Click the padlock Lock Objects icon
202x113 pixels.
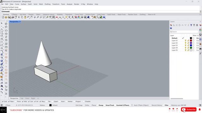[x=73, y=17]
